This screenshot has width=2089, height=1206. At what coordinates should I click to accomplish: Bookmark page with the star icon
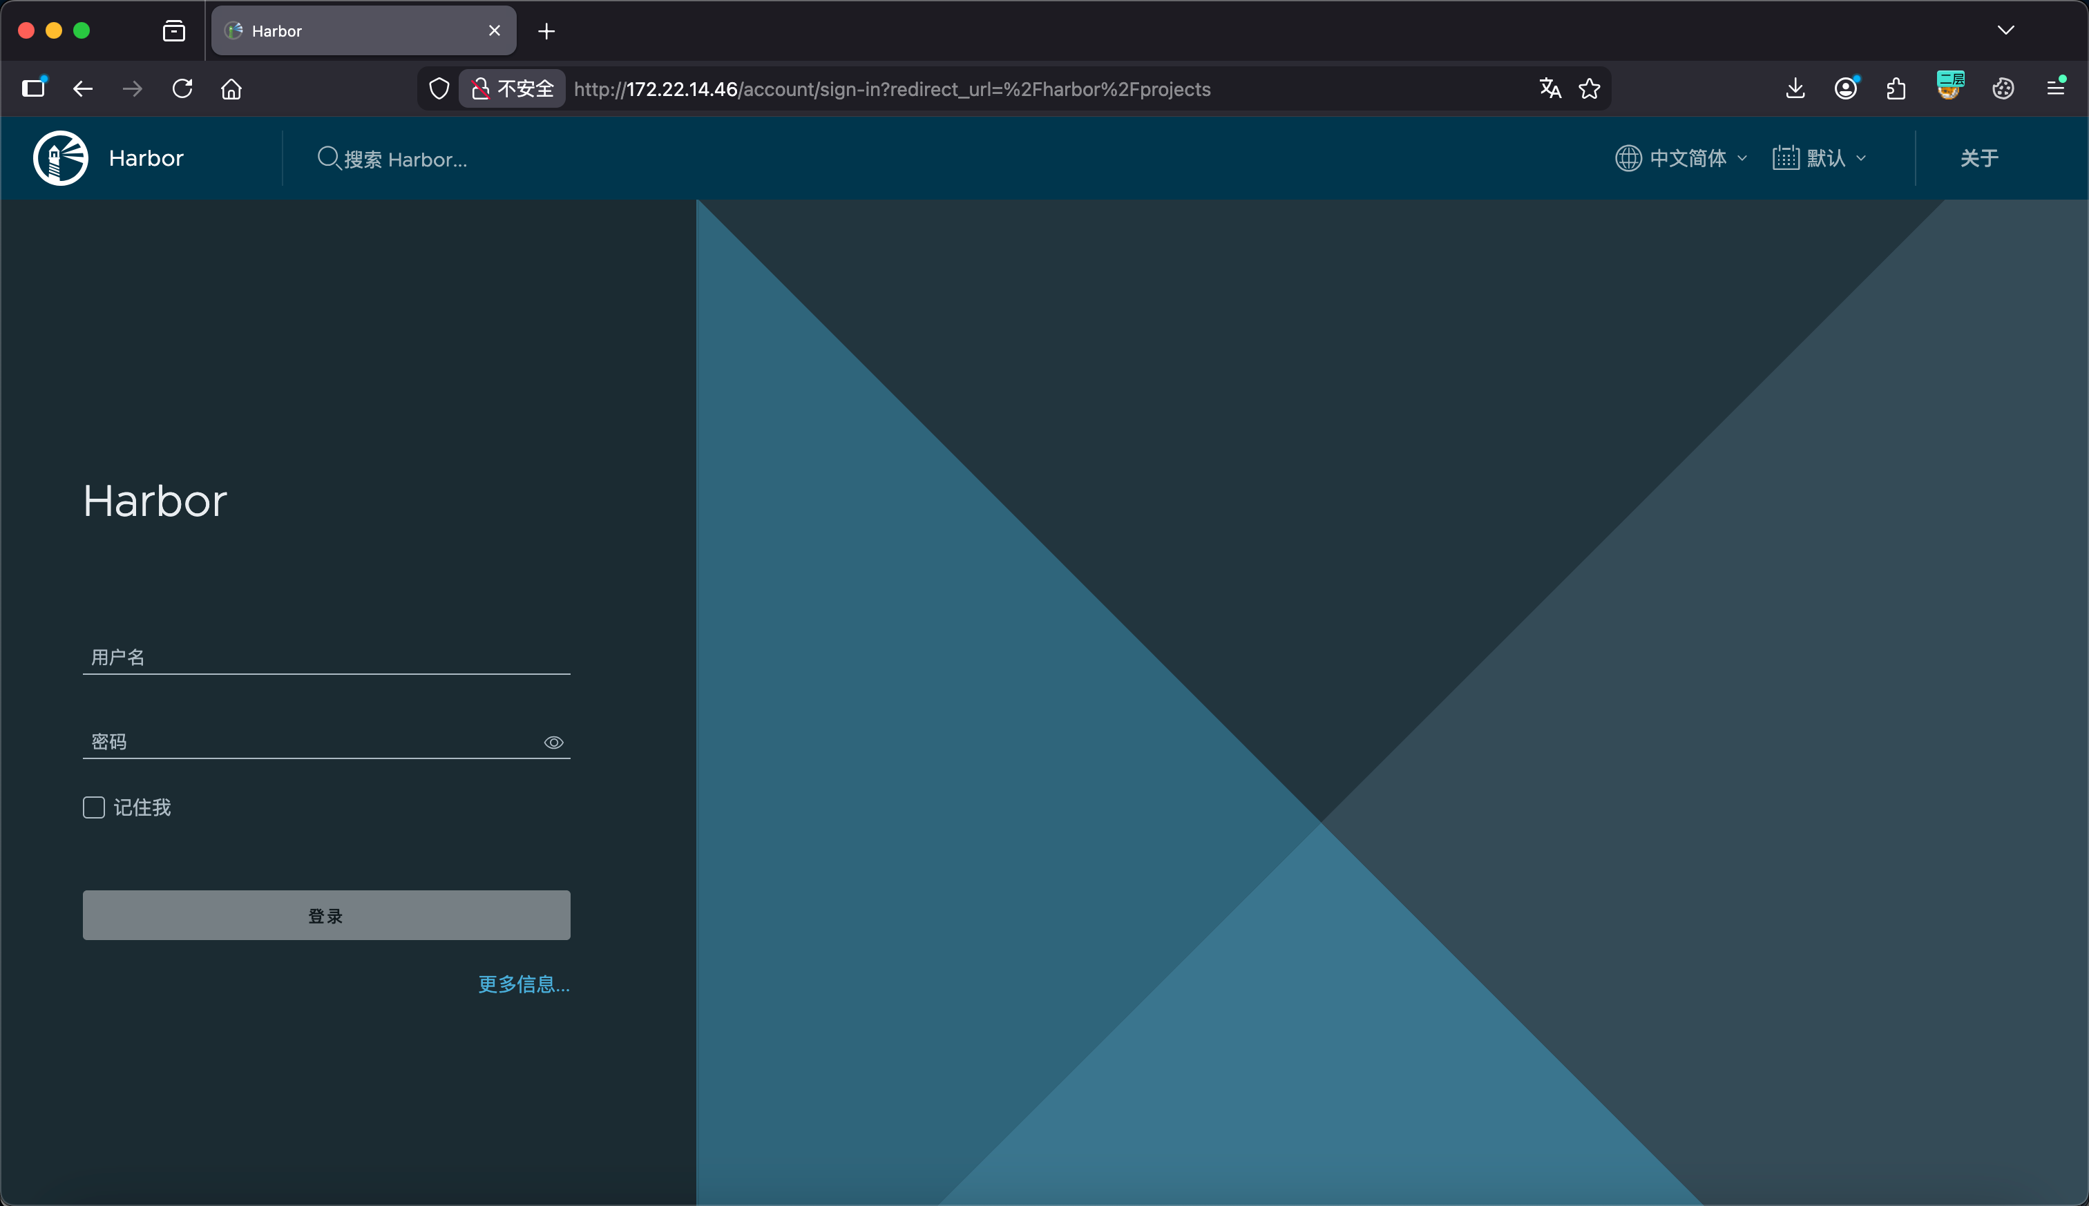click(x=1589, y=88)
